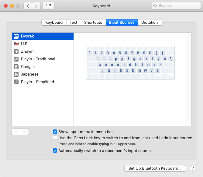Screen dimensions: 203x177
Task: Switch to the Text tab
Action: coord(73,22)
